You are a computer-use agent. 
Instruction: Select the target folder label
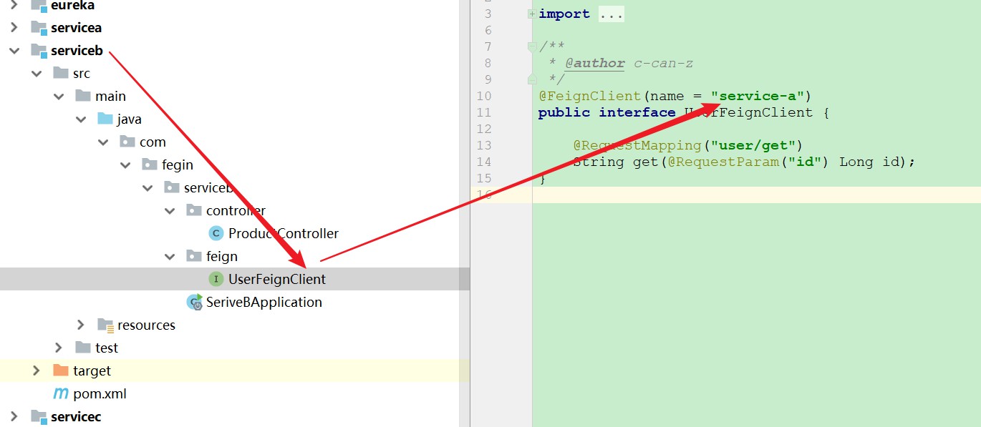pyautogui.click(x=92, y=370)
